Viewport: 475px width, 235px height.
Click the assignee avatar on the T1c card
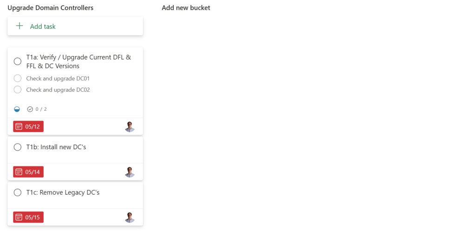pyautogui.click(x=130, y=217)
